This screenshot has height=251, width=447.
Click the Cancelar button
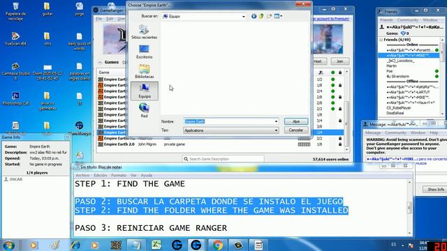coord(296,130)
